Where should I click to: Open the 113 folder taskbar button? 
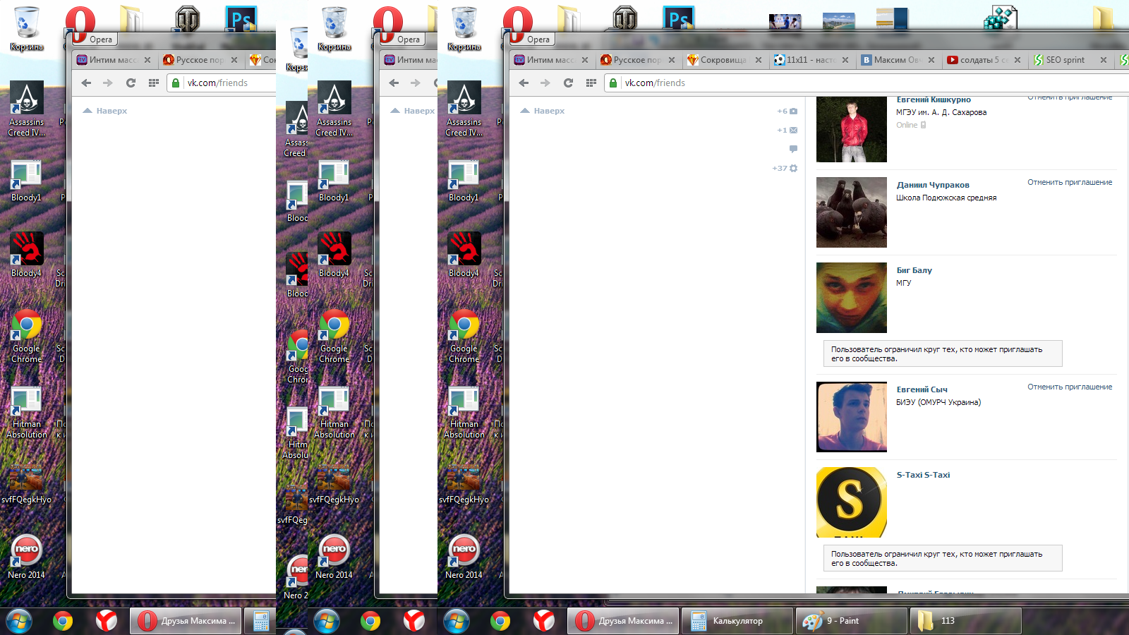pos(965,621)
